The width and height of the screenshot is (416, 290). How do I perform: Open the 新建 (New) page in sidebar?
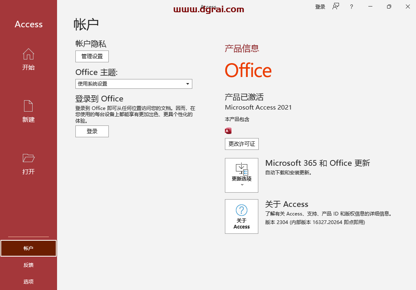click(x=29, y=112)
